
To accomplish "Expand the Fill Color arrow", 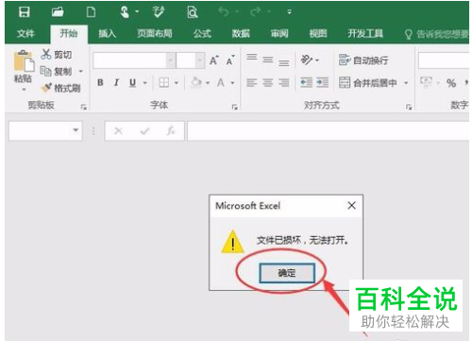I will pos(208,83).
